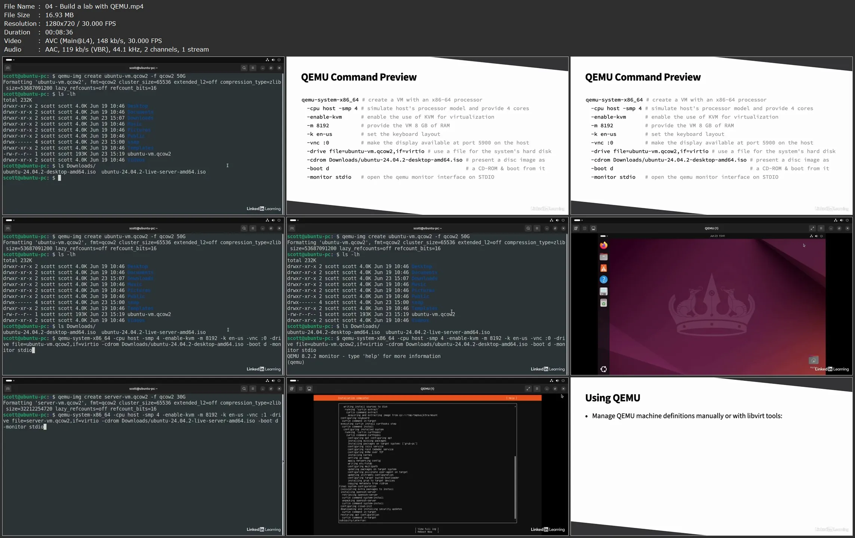Viewport: 855px width, 538px height.
Task: Launch the orange App Center dock icon
Action: pyautogui.click(x=603, y=268)
